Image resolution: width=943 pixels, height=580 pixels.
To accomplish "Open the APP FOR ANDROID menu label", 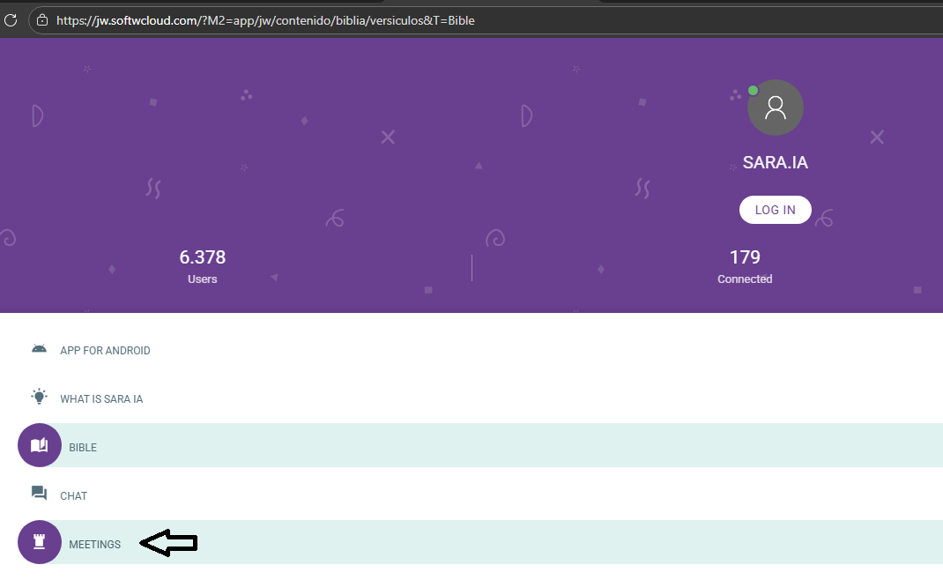I will point(105,351).
